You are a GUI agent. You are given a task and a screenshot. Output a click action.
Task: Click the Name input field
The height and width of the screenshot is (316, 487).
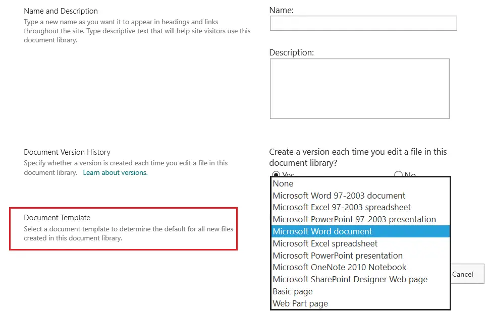pos(363,23)
